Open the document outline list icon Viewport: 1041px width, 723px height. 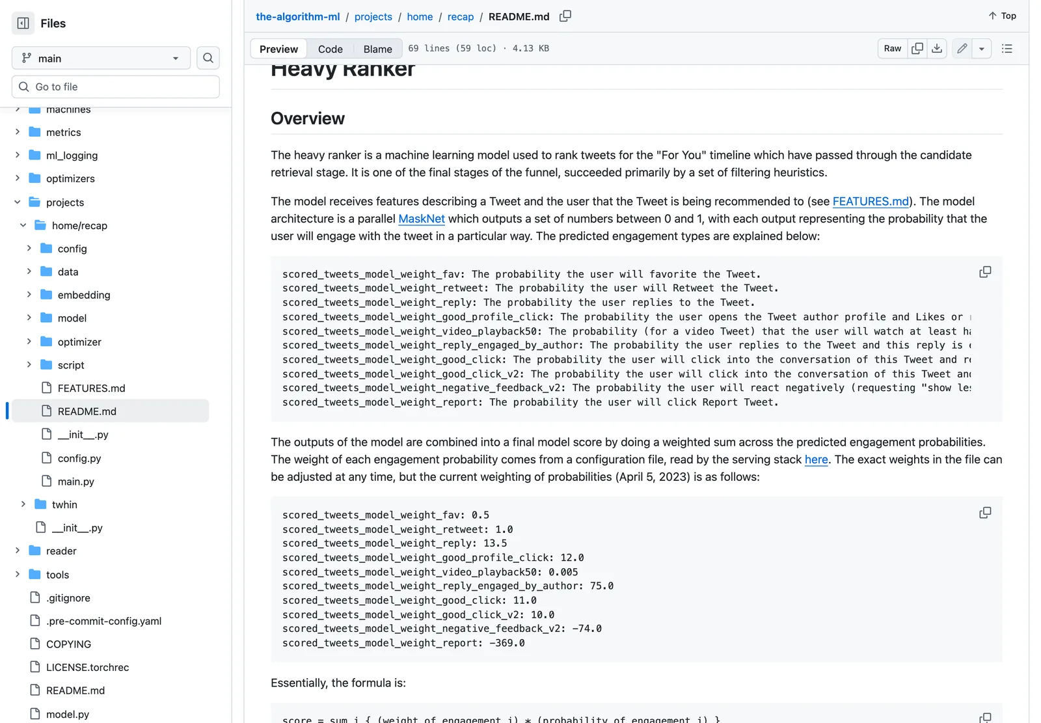click(x=1007, y=48)
